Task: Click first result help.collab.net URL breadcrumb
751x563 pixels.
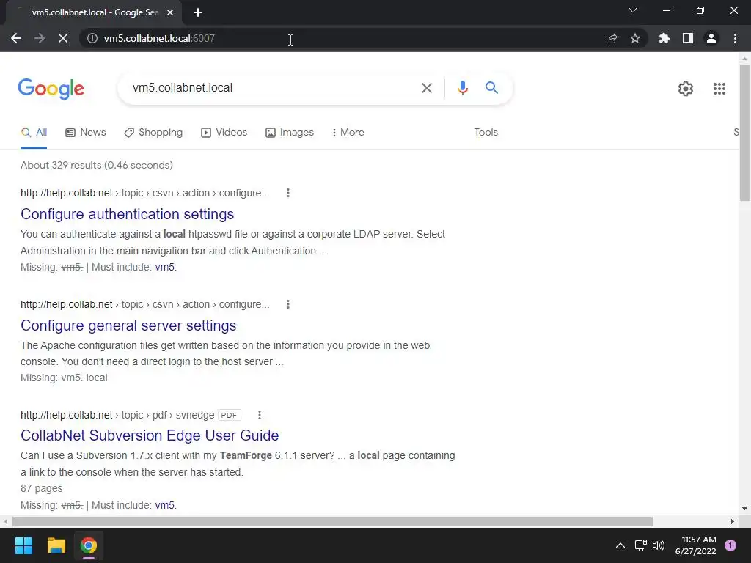Action: pos(144,193)
